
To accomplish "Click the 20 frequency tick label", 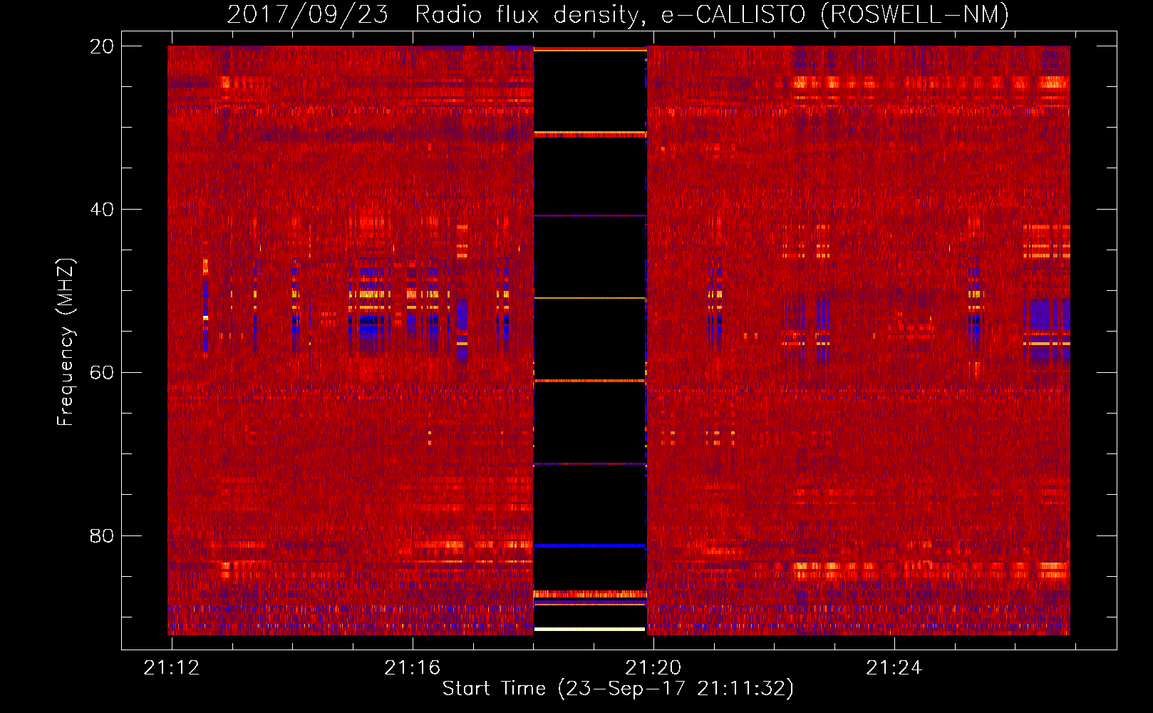I will point(102,46).
